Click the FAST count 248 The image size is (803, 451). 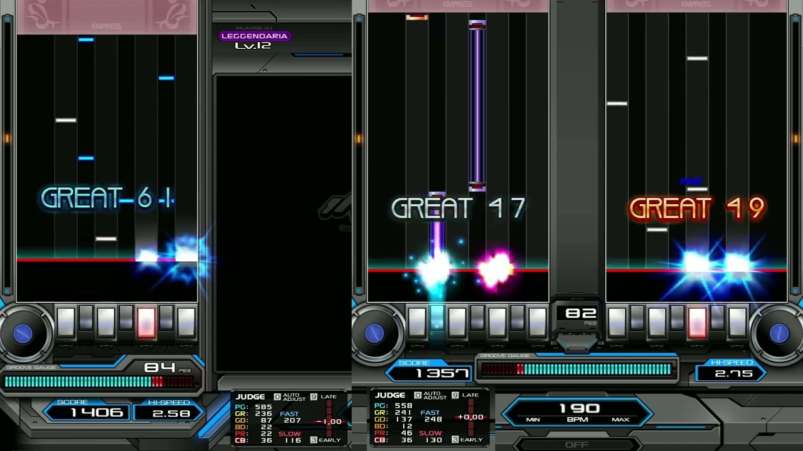[433, 419]
